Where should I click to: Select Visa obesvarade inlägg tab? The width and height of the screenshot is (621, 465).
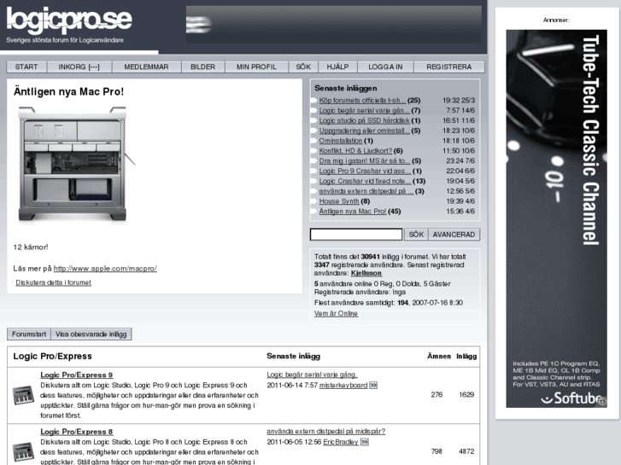pyautogui.click(x=91, y=334)
